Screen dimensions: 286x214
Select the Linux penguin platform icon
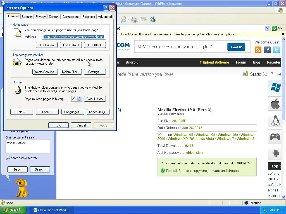coord(275,120)
